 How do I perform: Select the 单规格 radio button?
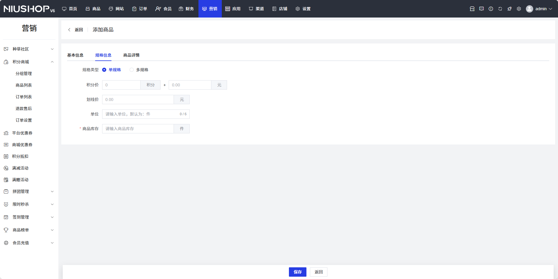(104, 70)
